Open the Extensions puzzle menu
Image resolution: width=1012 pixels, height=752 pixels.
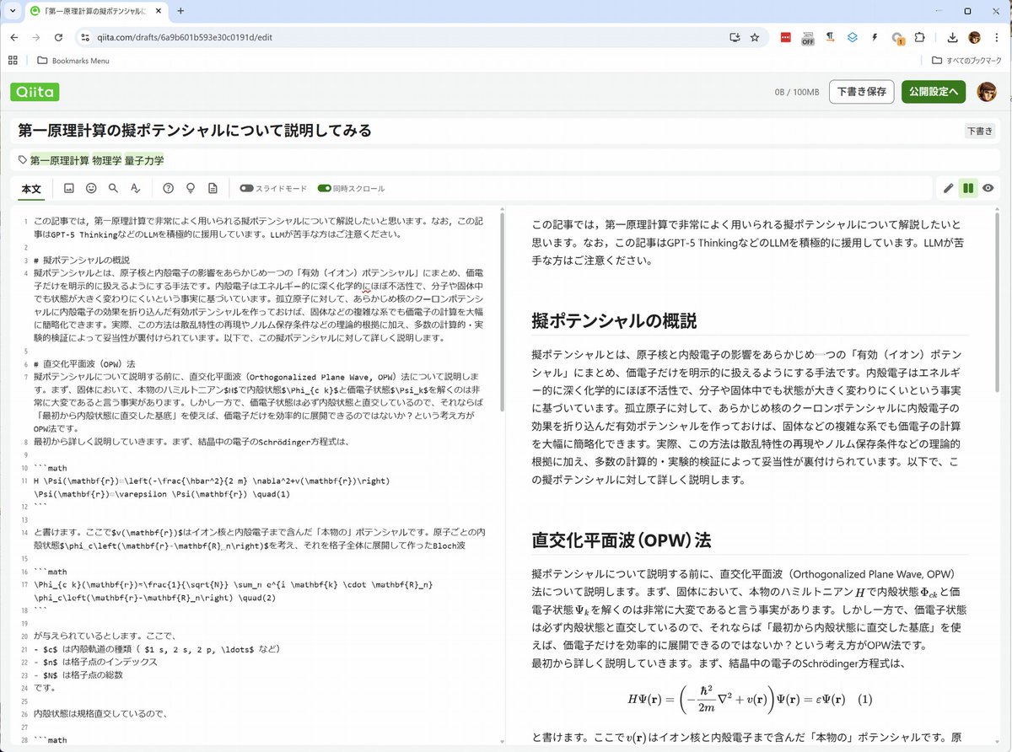click(919, 37)
